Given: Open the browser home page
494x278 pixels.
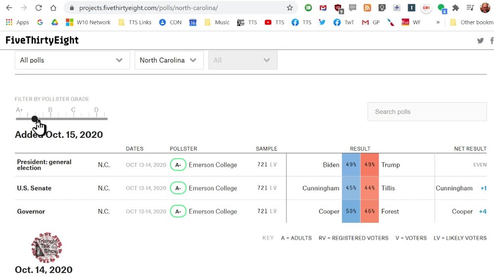Looking at the screenshot, I should tap(53, 8).
